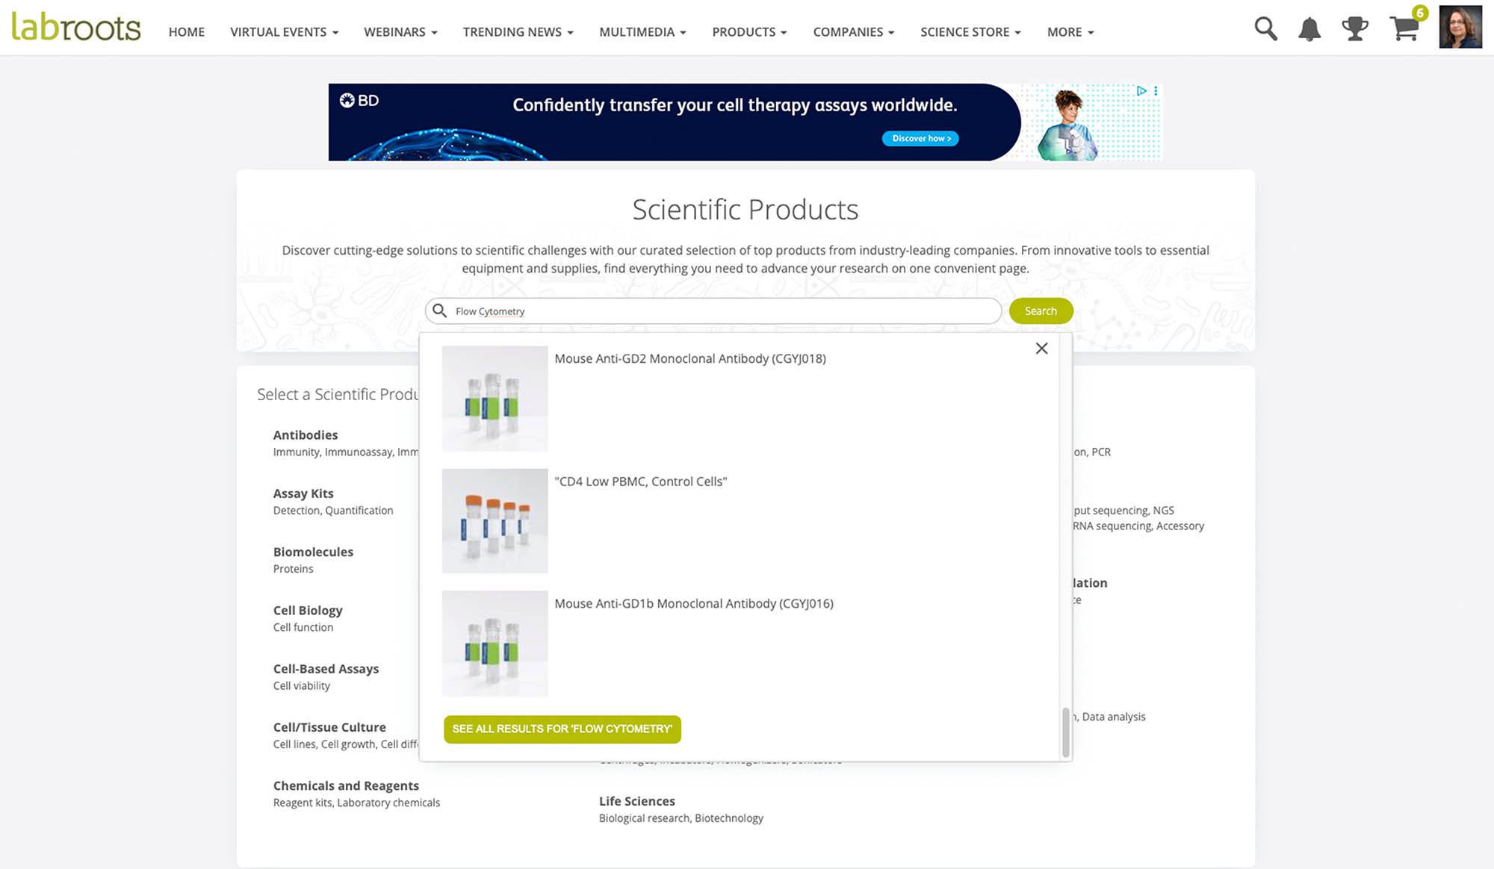Expand the Virtual Events dropdown
Screen dimensions: 1494x869
coord(284,32)
